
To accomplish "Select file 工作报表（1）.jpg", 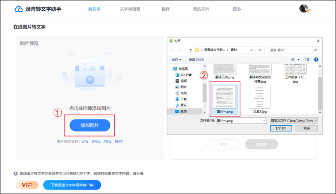I will coord(295,74).
